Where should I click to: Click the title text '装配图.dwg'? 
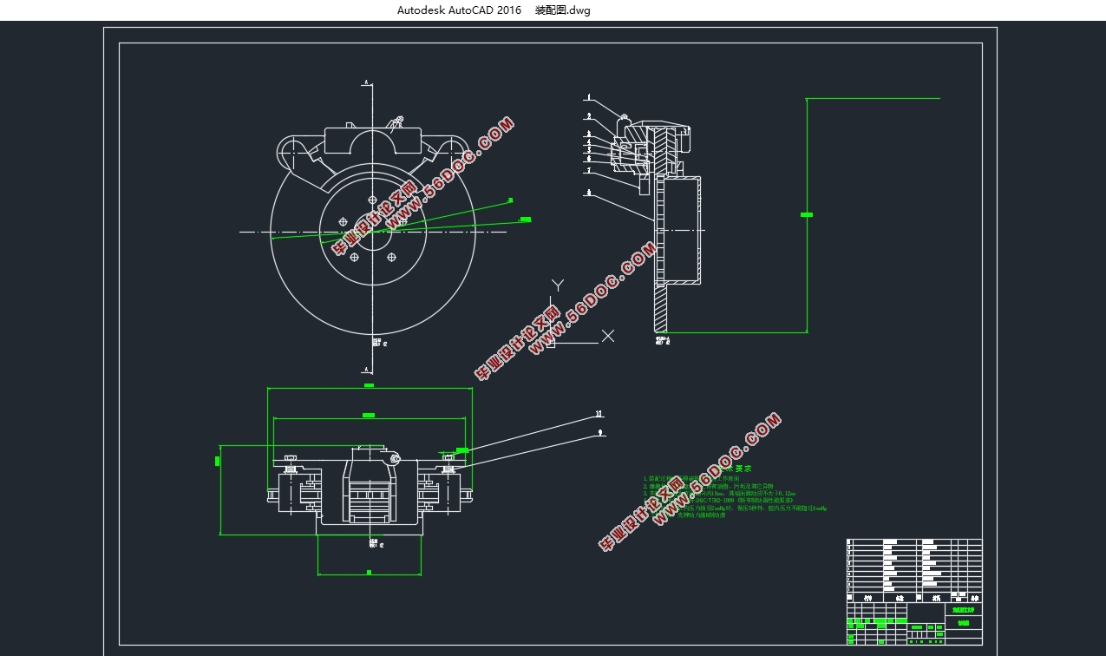coord(562,10)
